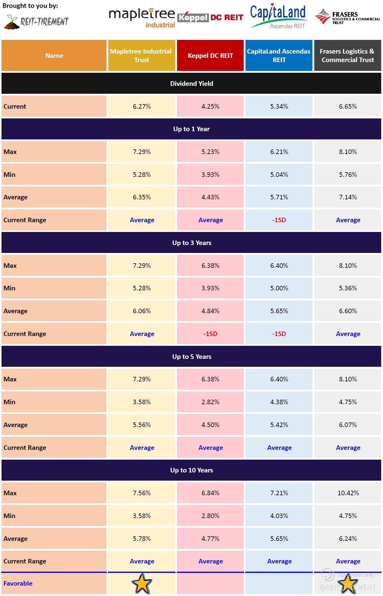The image size is (383, 596).
Task: Click the CapitaLand Ascendas REIT blue header cell
Action: [279, 56]
